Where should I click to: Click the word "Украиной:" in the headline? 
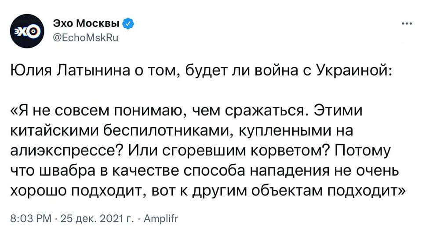click(x=354, y=70)
